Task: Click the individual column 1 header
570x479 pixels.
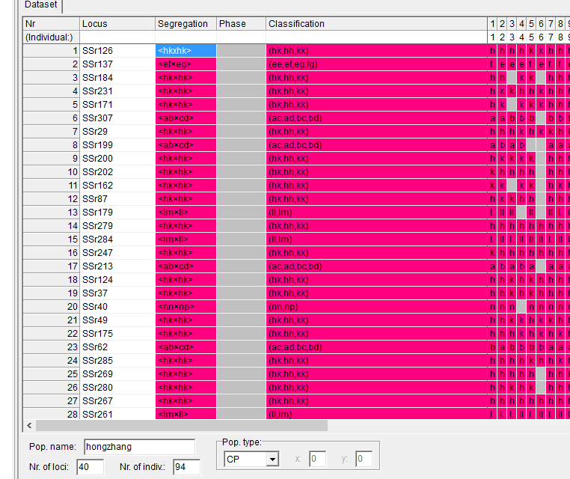Action: coord(492,24)
